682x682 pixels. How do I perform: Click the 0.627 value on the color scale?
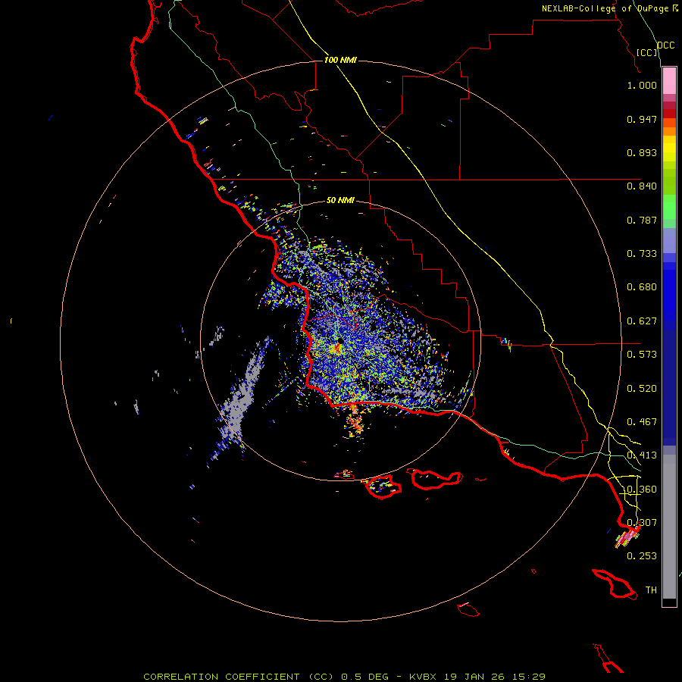[x=642, y=321]
